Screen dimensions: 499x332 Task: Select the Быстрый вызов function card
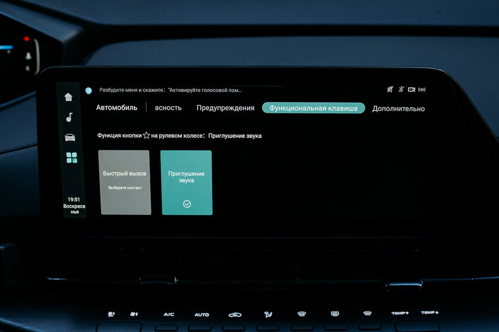coord(125,182)
